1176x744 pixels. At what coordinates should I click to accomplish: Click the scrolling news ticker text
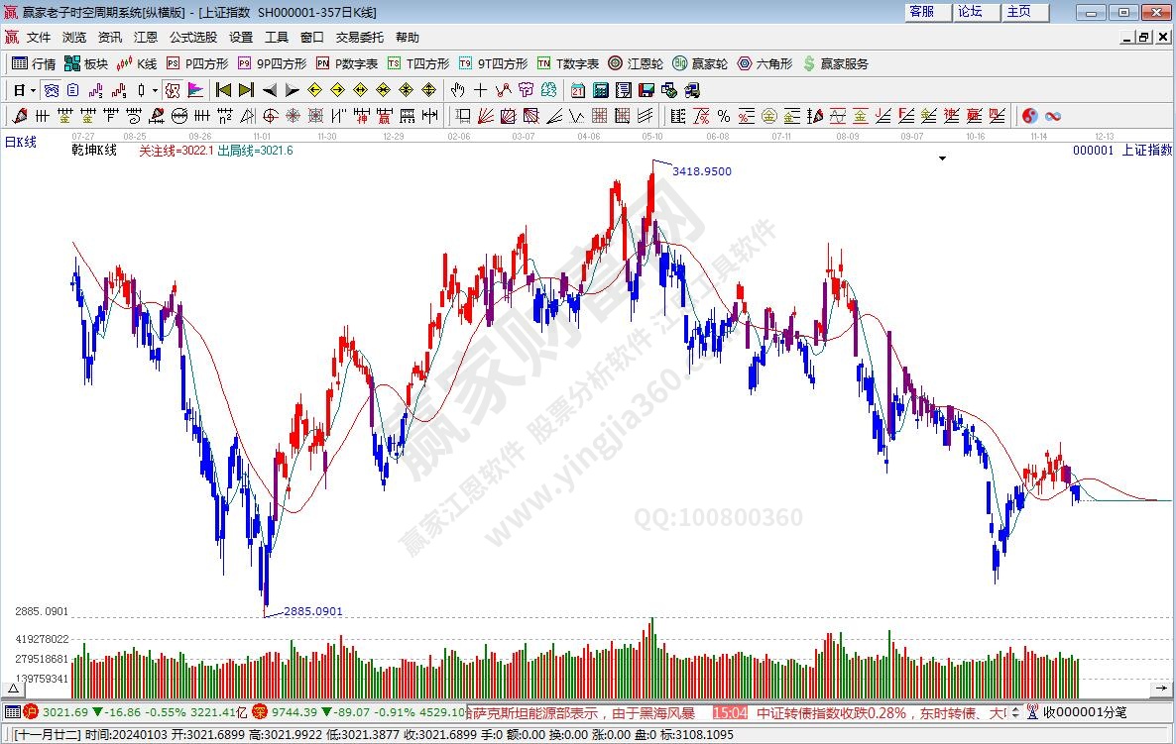point(585,712)
